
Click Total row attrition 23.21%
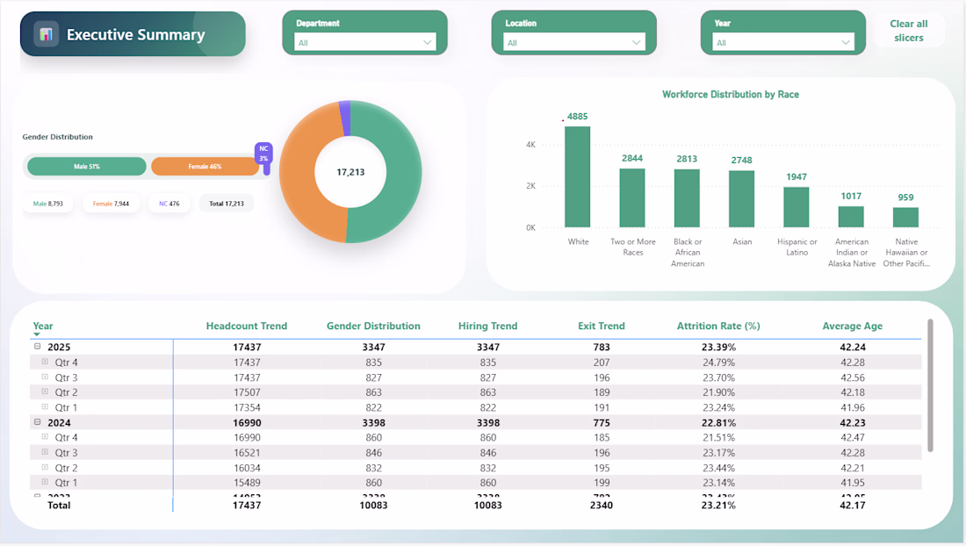pyautogui.click(x=718, y=506)
